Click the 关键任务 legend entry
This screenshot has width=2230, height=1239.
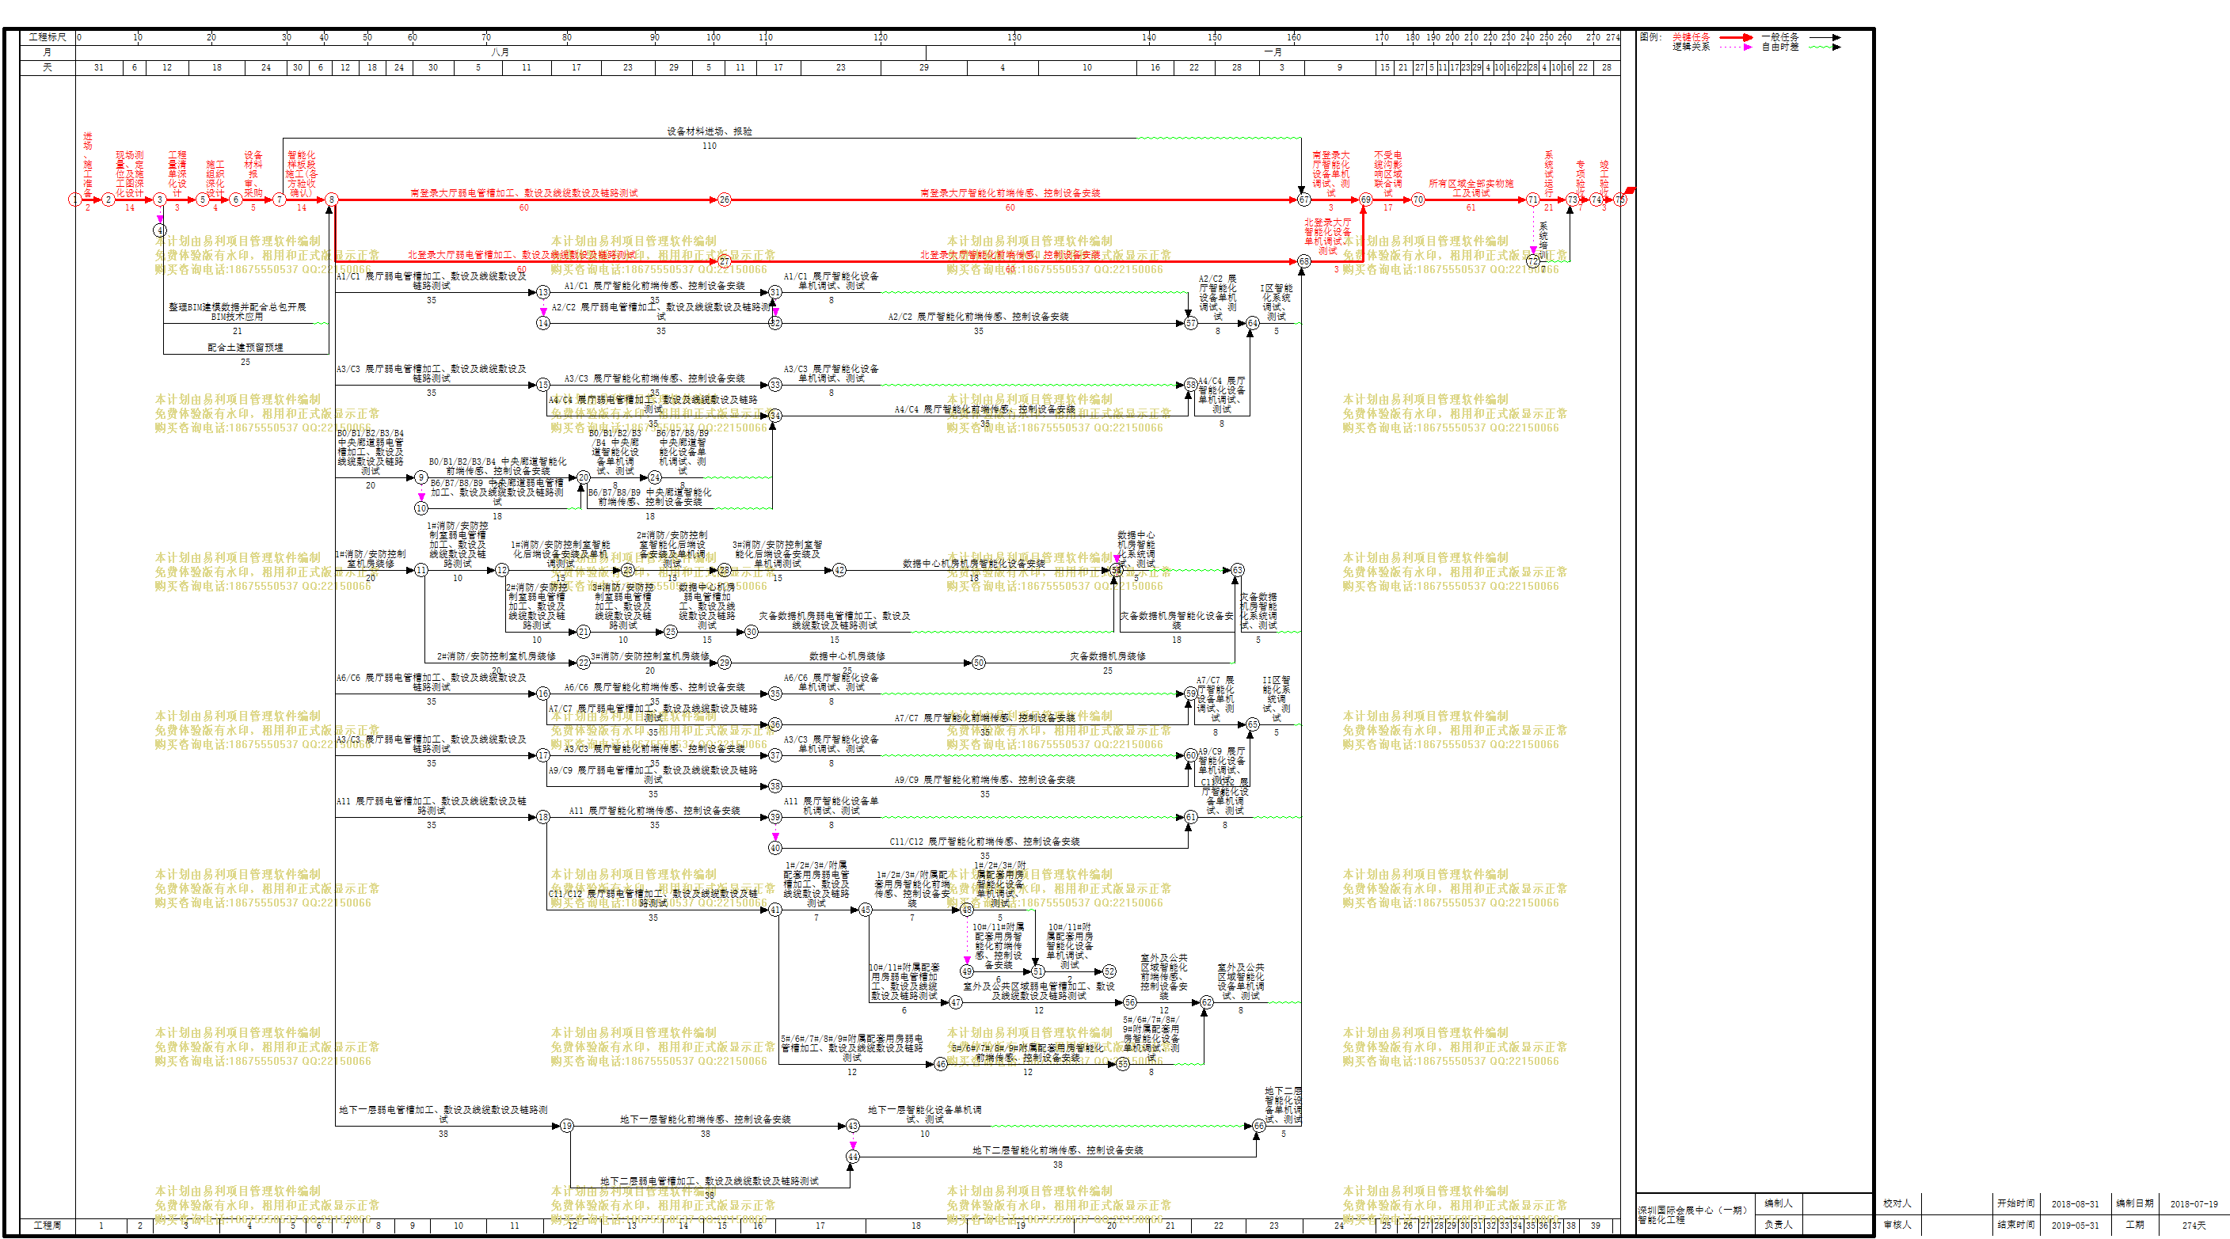tap(1691, 37)
